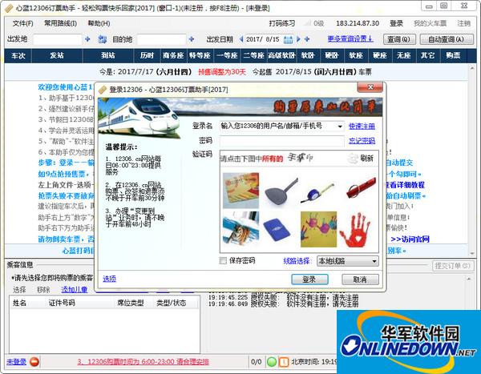Viewport: 481px width, 374px height.
Task: Click 注销 in the menu bar
Action: click(x=463, y=23)
